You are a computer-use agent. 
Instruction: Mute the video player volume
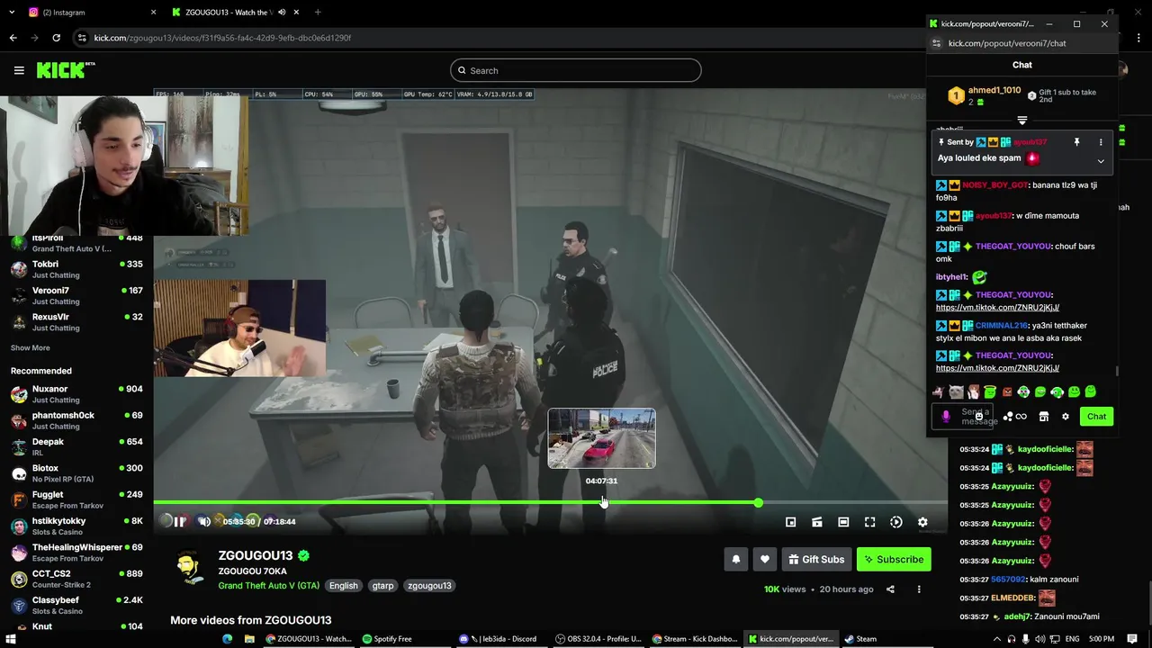(x=204, y=521)
